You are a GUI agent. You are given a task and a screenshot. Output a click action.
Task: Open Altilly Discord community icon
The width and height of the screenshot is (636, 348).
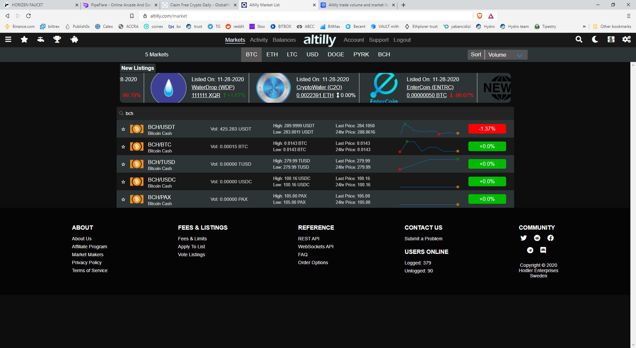pyautogui.click(x=543, y=250)
